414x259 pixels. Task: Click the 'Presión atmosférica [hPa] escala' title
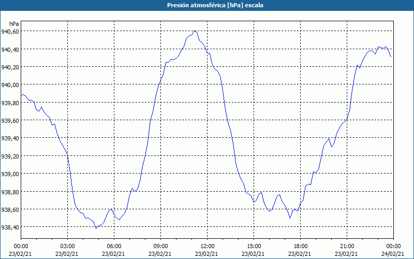(x=215, y=5)
